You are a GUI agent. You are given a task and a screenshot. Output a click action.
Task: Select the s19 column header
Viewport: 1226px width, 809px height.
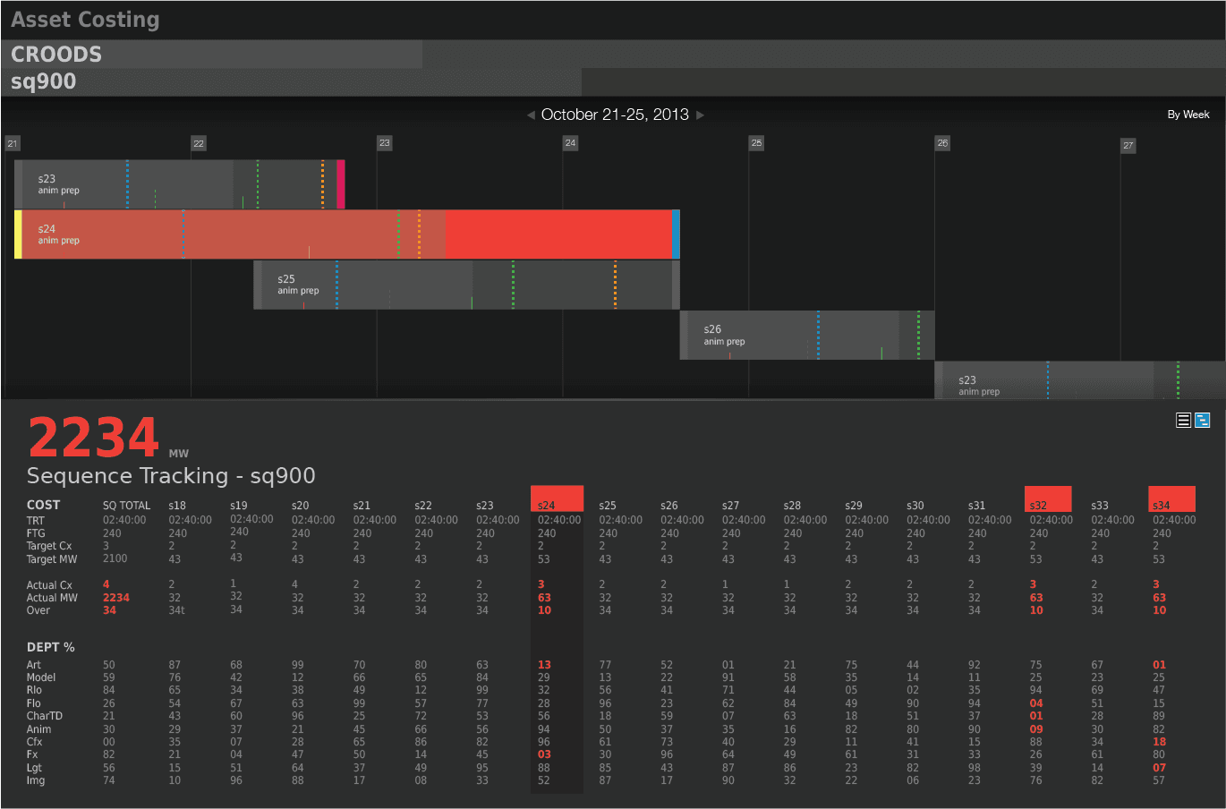pos(239,506)
